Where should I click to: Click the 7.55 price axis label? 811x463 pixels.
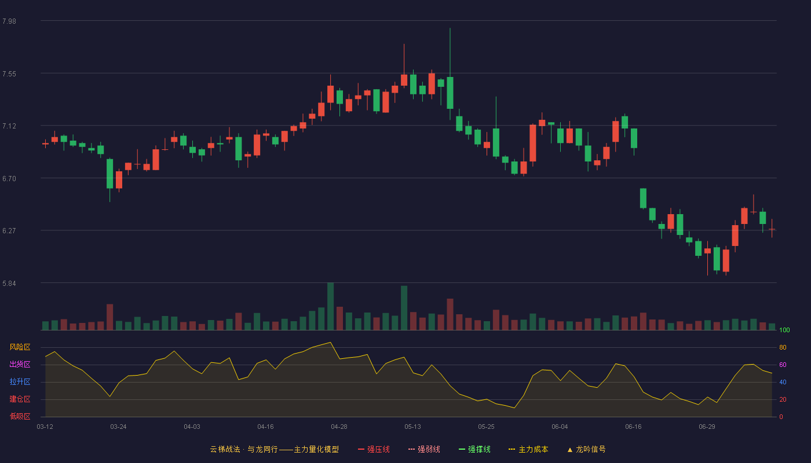(x=9, y=74)
